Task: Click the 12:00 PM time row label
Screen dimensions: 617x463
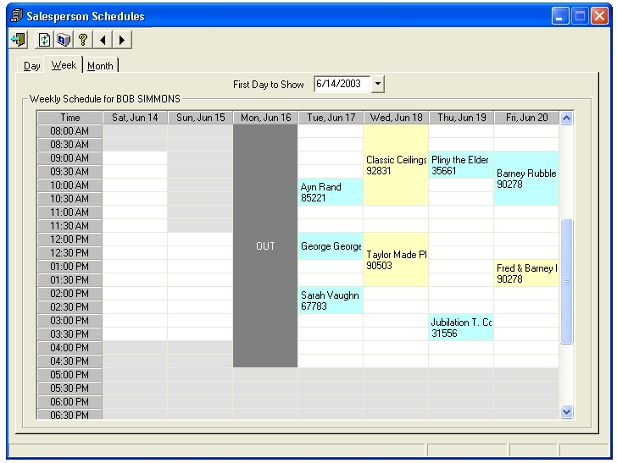Action: 69,240
